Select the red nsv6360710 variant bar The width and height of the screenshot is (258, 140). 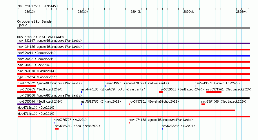[57, 129]
